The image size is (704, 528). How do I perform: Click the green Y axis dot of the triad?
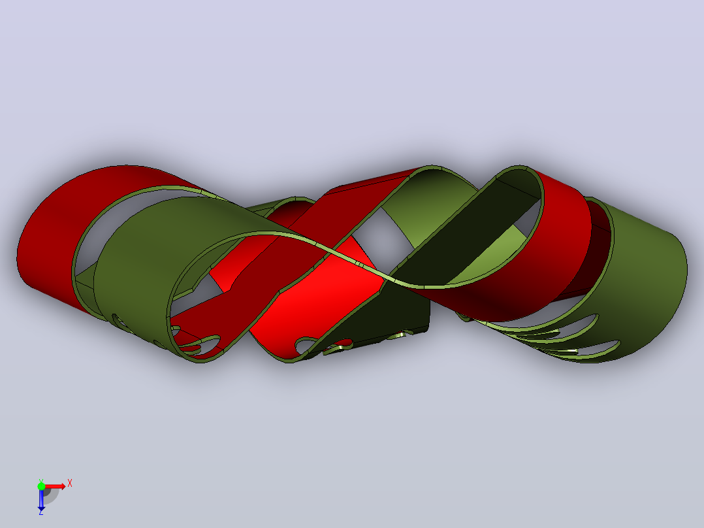[41, 486]
